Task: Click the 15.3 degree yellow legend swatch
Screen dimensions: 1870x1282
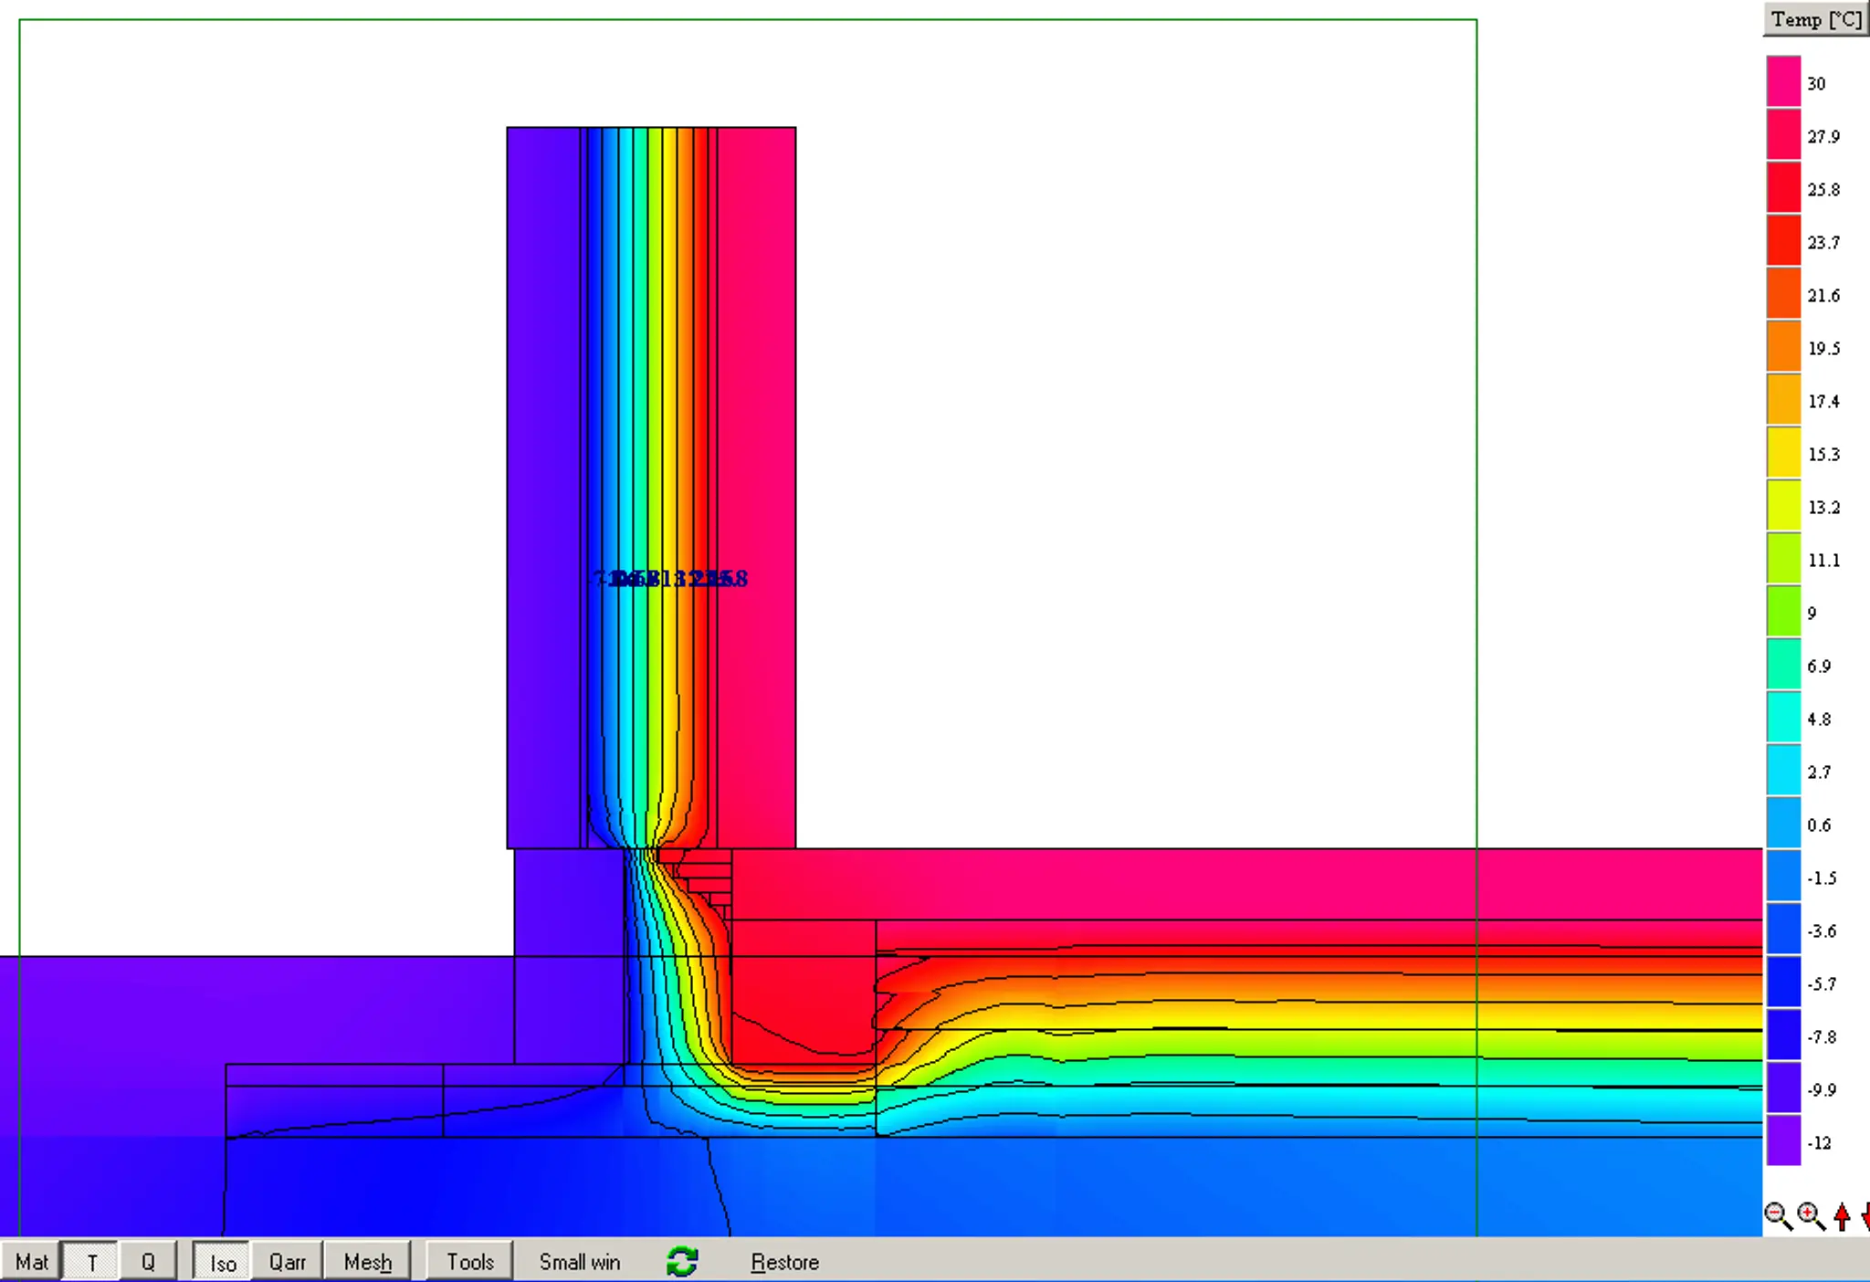Action: 1783,453
